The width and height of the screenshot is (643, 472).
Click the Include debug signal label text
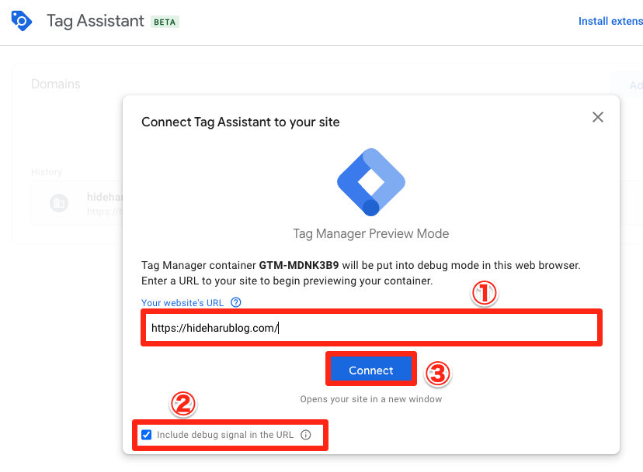click(225, 435)
